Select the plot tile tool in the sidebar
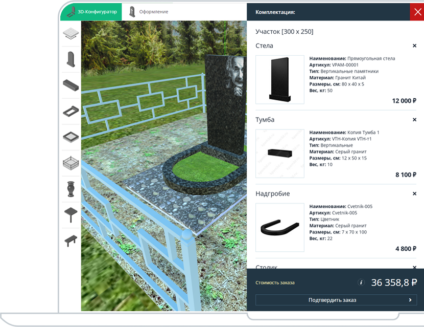The width and height of the screenshot is (424, 327). pyautogui.click(x=70, y=34)
